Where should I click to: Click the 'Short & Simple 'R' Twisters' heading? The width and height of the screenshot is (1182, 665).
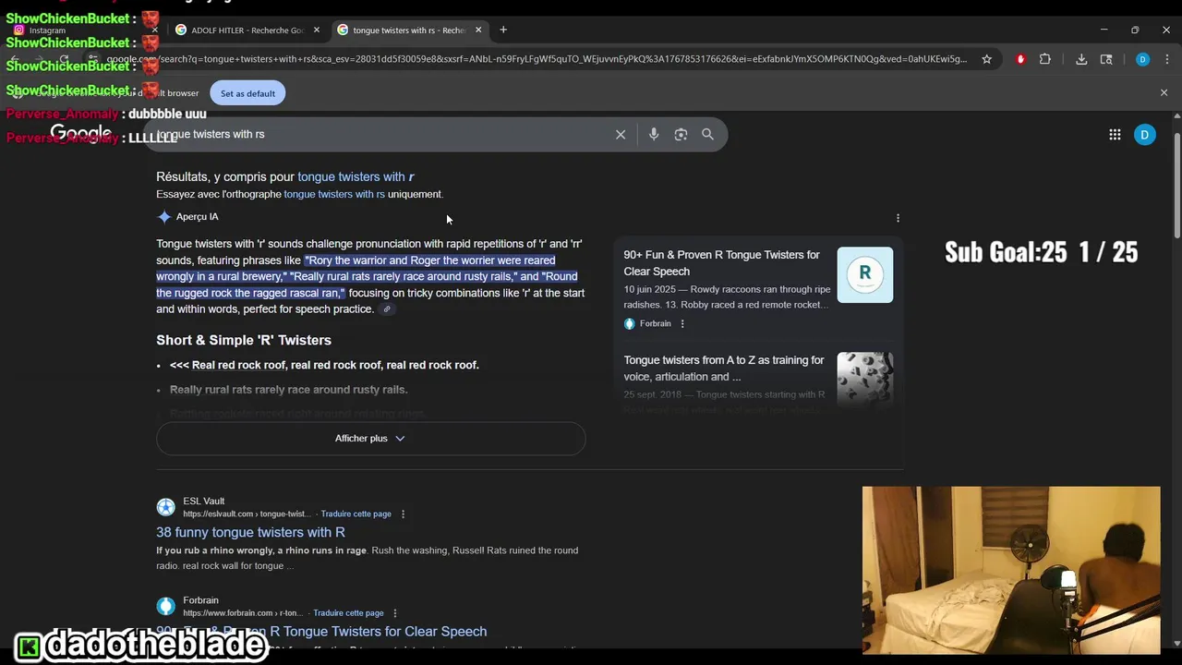tap(244, 340)
